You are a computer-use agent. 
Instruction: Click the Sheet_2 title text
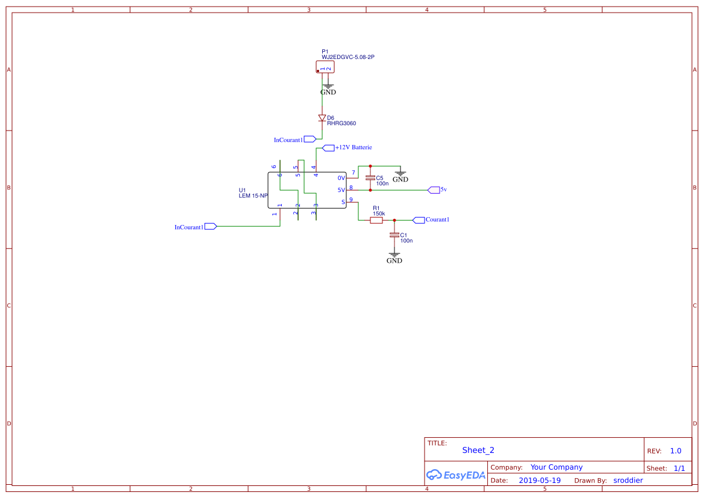point(478,450)
